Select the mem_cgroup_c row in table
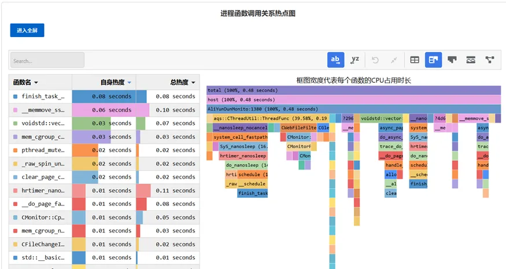The height and width of the screenshot is (269, 506). click(x=104, y=137)
